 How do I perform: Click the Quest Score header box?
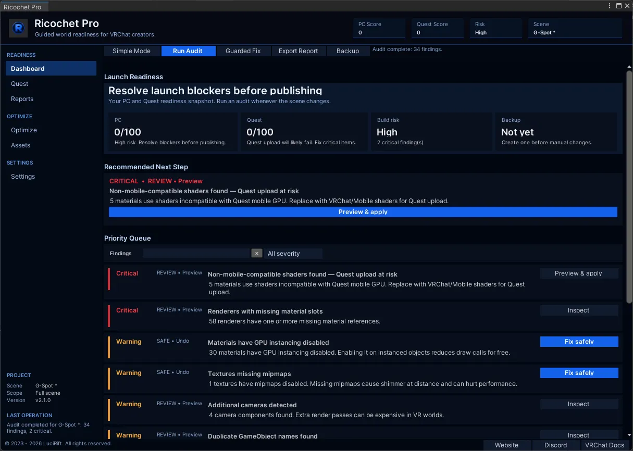(438, 28)
